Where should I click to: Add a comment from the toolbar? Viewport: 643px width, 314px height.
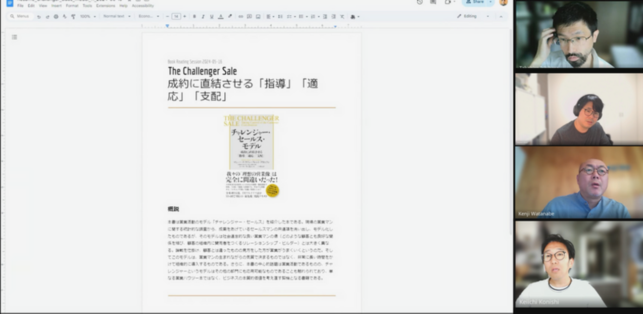[249, 16]
